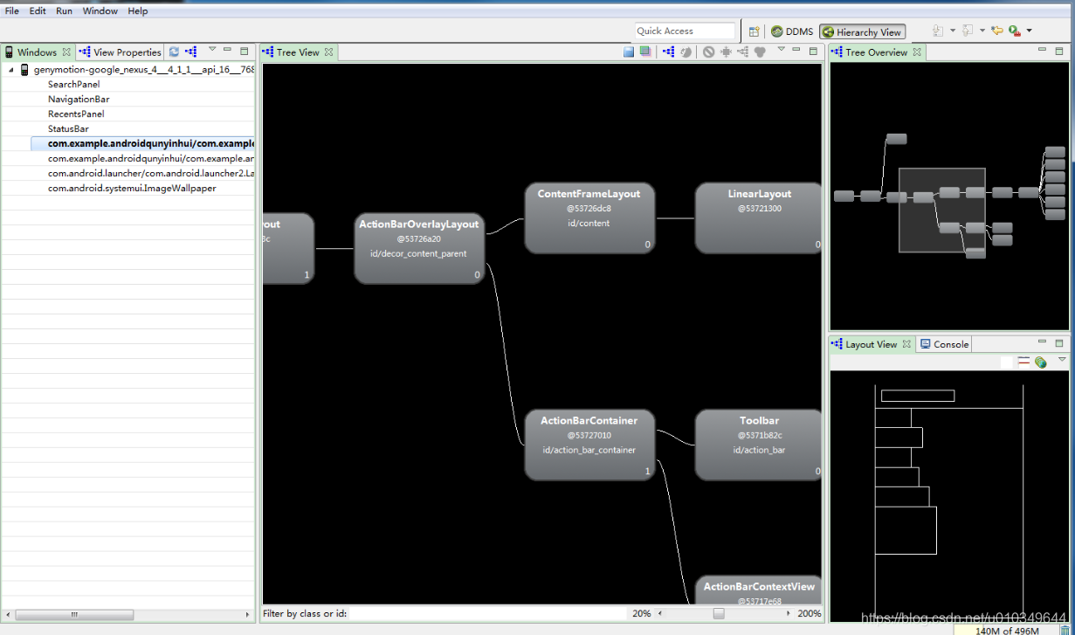This screenshot has width=1075, height=635.
Task: Click the grey profile node icon in the Tree View
Action: click(x=760, y=52)
